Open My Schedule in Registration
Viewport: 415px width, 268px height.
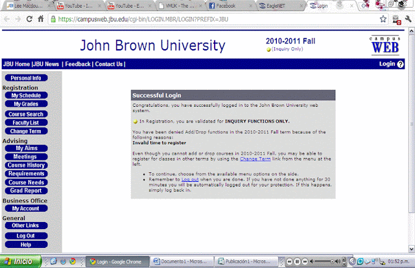pos(26,95)
